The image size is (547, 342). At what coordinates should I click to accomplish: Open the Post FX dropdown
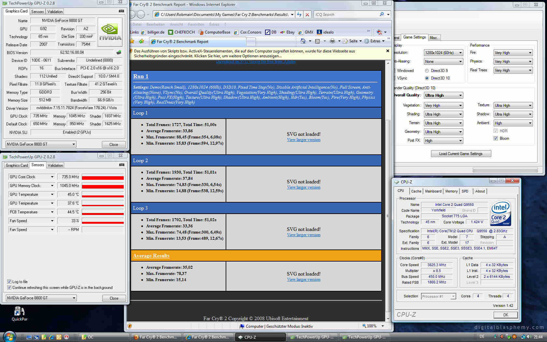click(443, 140)
